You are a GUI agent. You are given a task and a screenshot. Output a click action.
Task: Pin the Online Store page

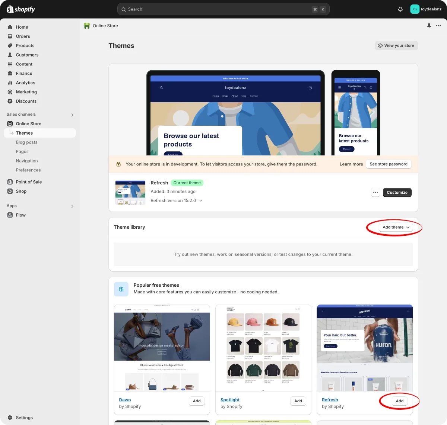click(x=429, y=26)
